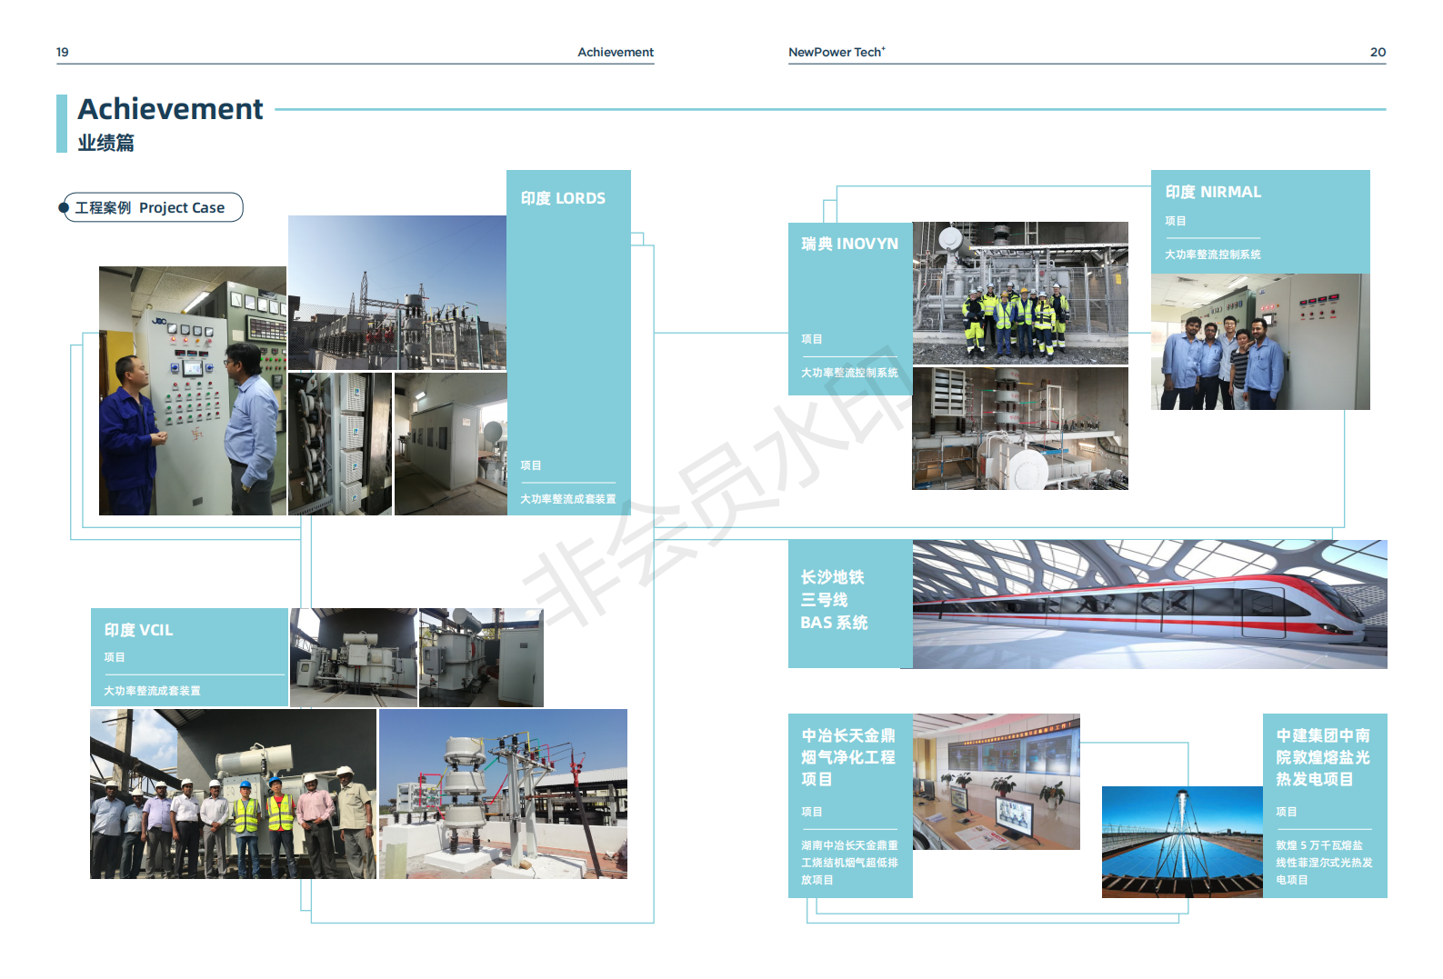Click '项目' label in INOVYN card
The width and height of the screenshot is (1443, 979).
812,339
